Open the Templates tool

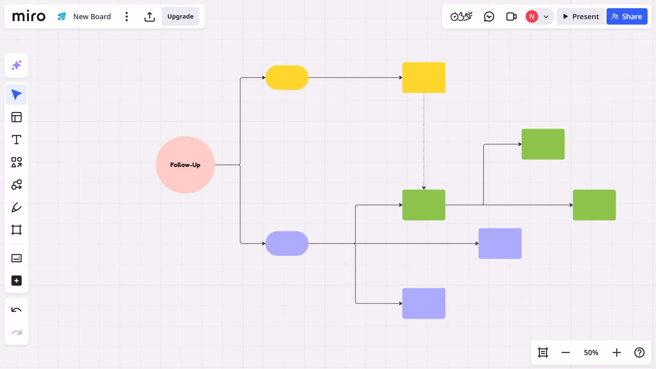[x=16, y=117]
